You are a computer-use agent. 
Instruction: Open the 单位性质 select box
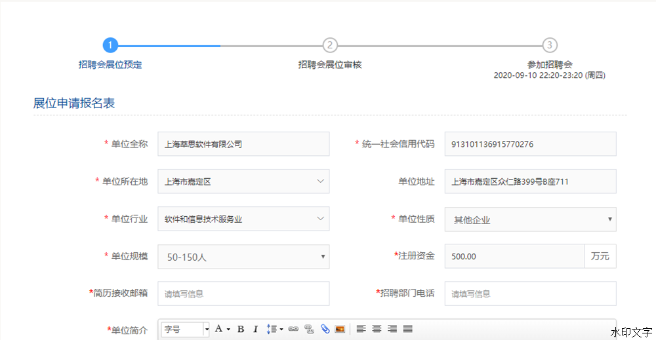pyautogui.click(x=530, y=219)
